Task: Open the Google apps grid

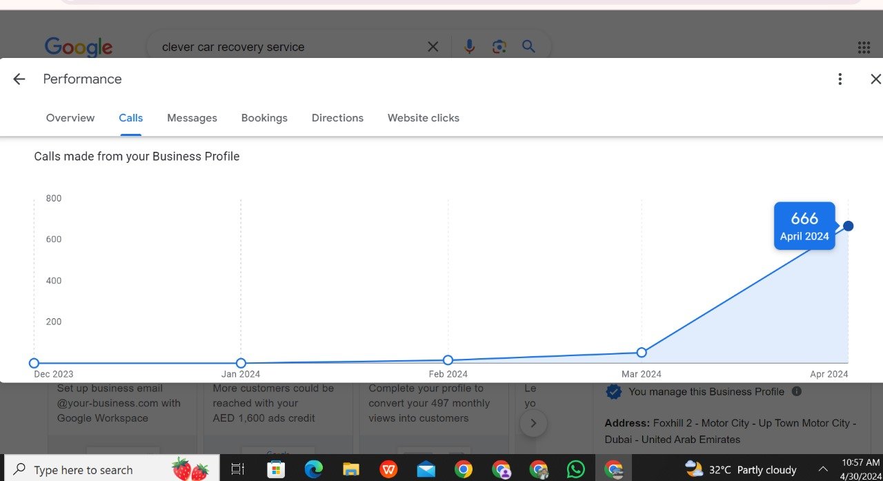Action: pyautogui.click(x=864, y=47)
